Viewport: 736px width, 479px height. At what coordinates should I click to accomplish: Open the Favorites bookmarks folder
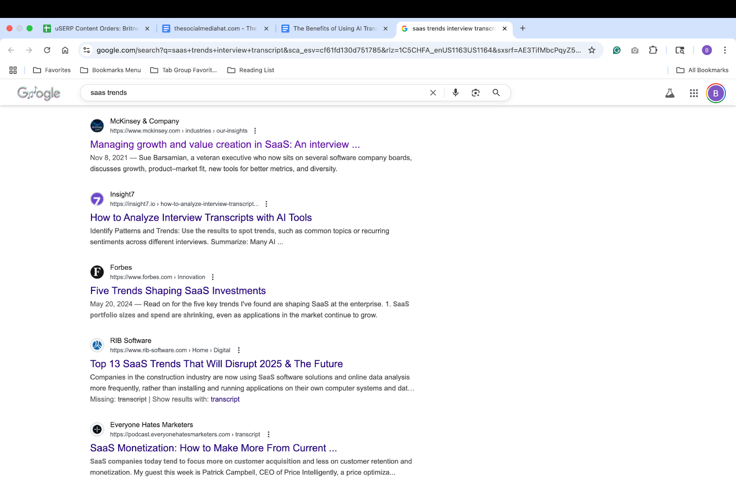(52, 70)
